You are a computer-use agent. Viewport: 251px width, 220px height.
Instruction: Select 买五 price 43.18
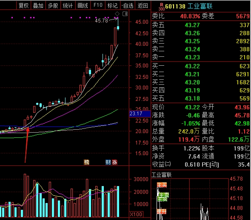click(x=192, y=98)
